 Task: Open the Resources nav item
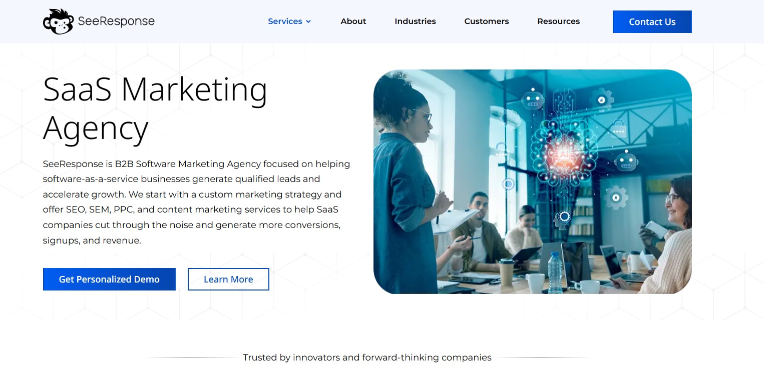coord(558,21)
